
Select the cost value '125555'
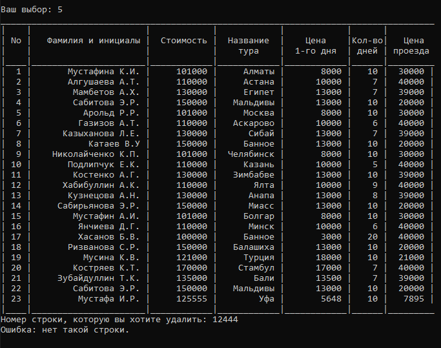point(192,299)
